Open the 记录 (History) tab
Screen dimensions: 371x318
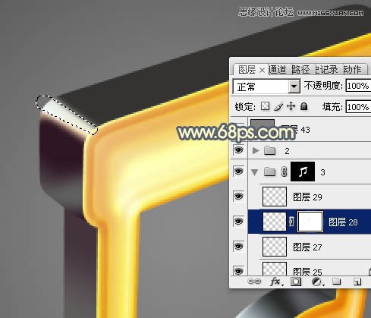pyautogui.click(x=326, y=70)
